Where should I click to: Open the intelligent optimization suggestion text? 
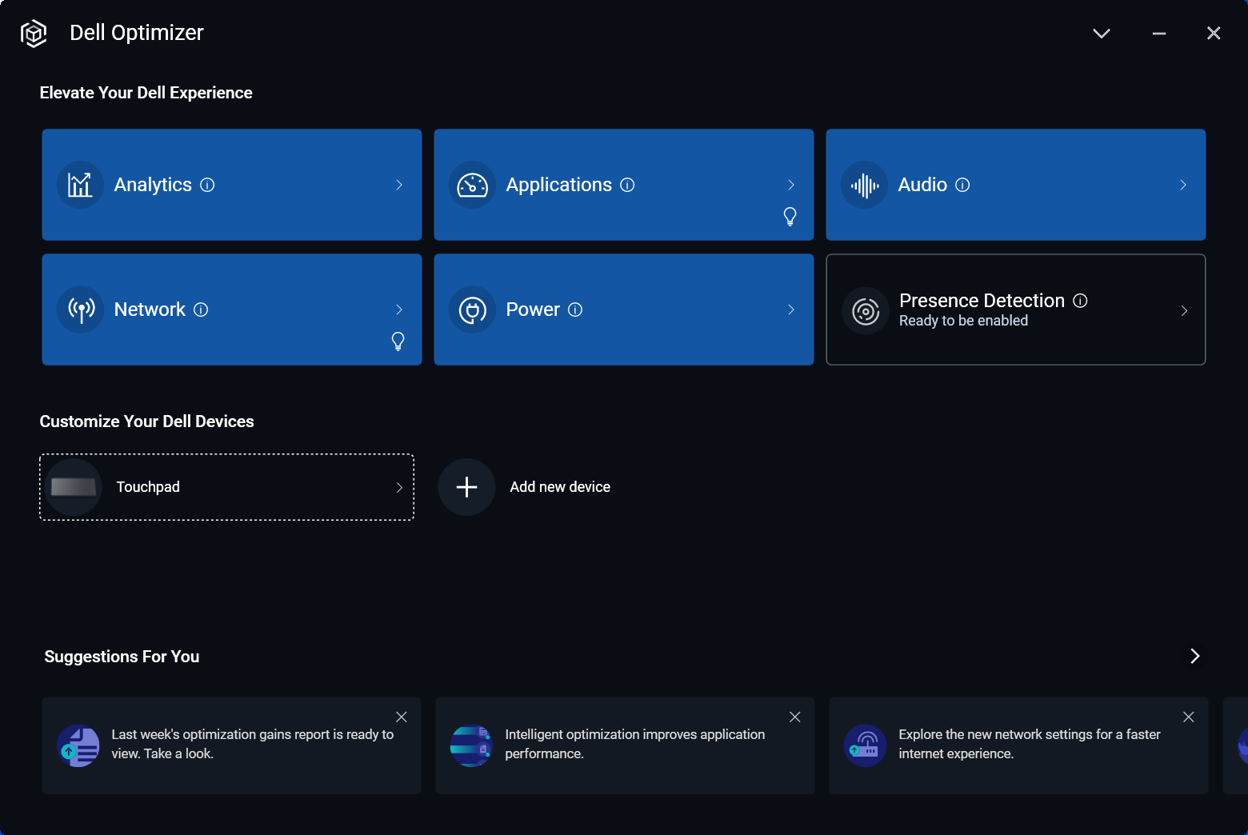635,744
